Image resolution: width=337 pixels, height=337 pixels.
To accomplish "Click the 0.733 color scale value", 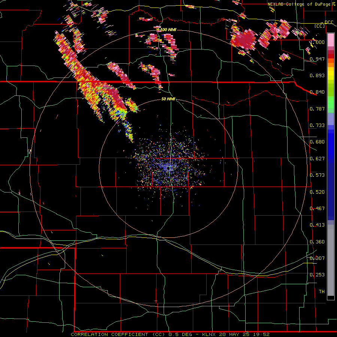I will tap(317, 125).
